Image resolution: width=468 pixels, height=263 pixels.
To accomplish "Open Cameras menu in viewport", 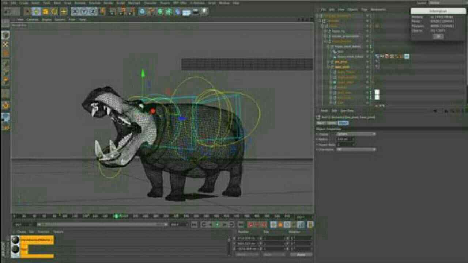I will click(x=33, y=19).
